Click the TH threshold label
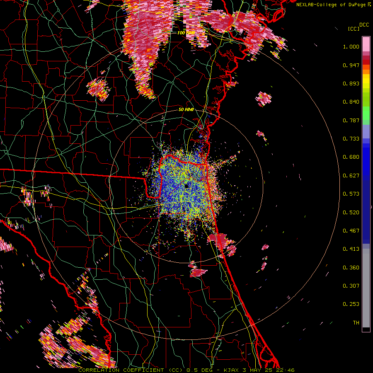Image resolution: width=373 pixels, height=373 pixels. [x=356, y=323]
